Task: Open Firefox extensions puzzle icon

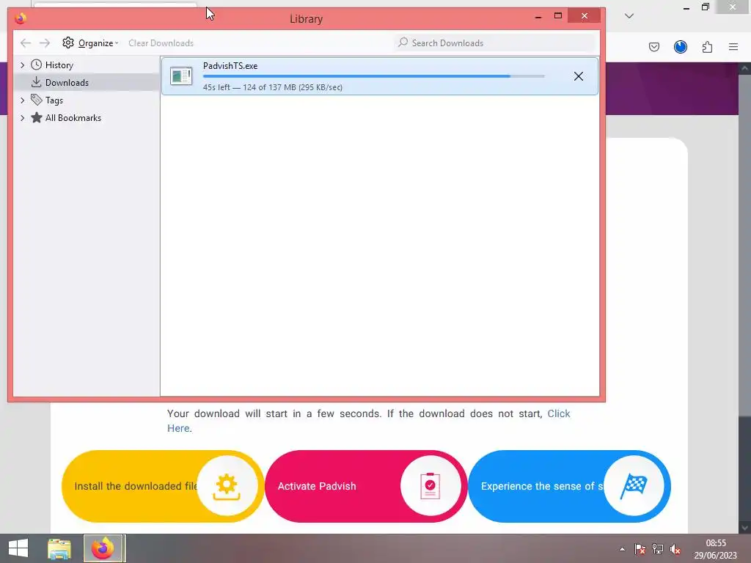Action: coord(707,47)
